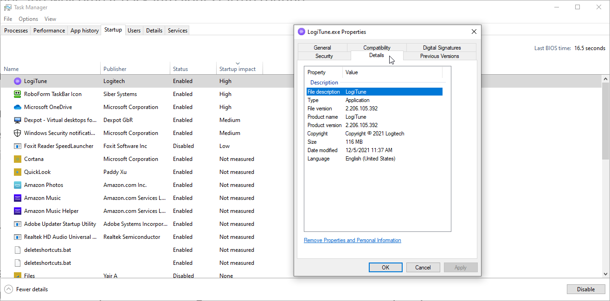
Task: Switch to the Performance tab
Action: (49, 31)
